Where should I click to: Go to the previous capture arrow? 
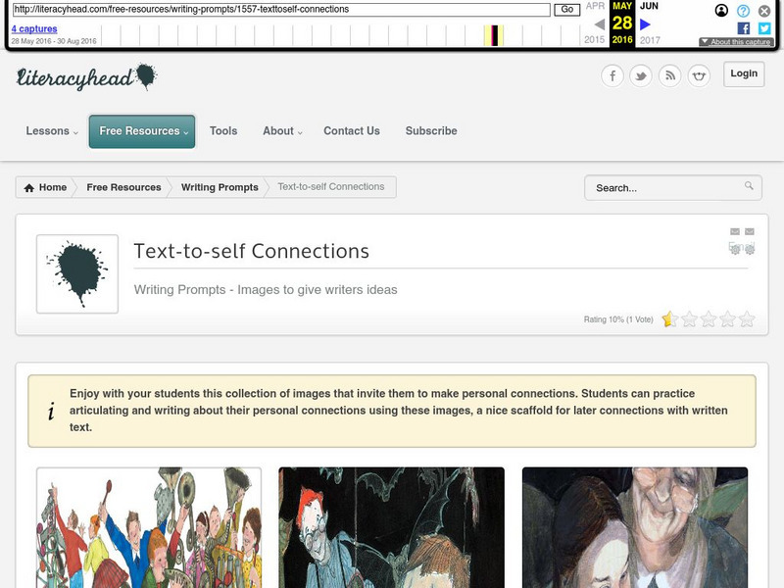click(x=600, y=24)
